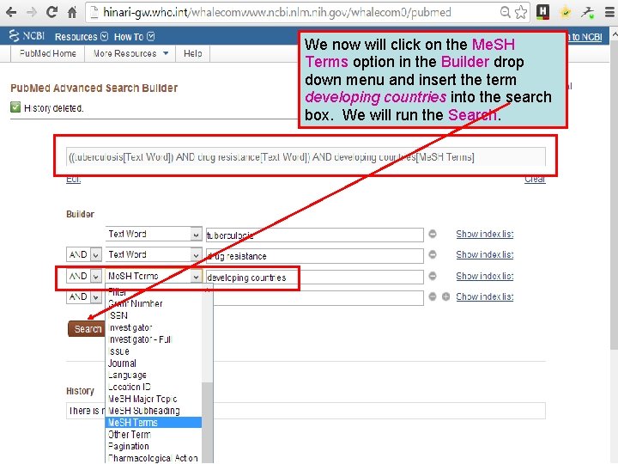Add a new builder row with plus icon
Screen dimensions: 618x464
(x=445, y=296)
